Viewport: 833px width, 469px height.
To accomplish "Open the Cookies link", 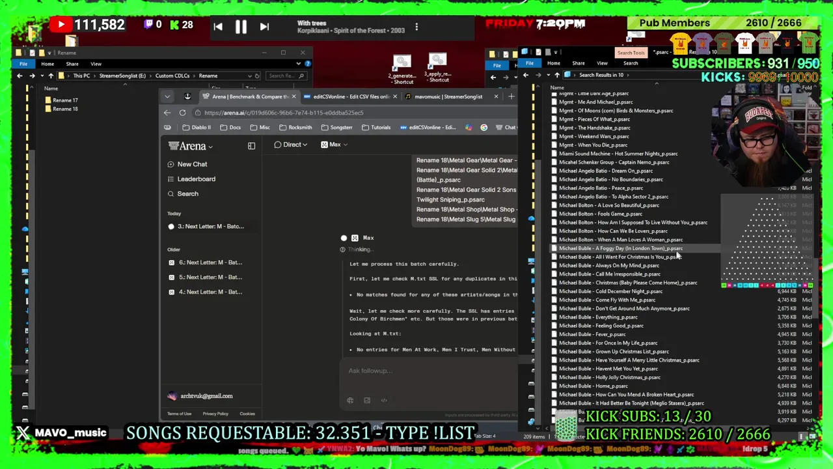I will [x=247, y=414].
